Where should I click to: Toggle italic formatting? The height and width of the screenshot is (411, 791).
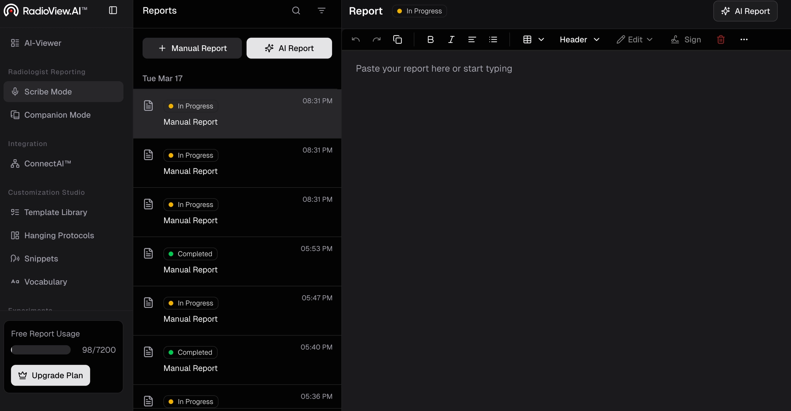tap(451, 39)
